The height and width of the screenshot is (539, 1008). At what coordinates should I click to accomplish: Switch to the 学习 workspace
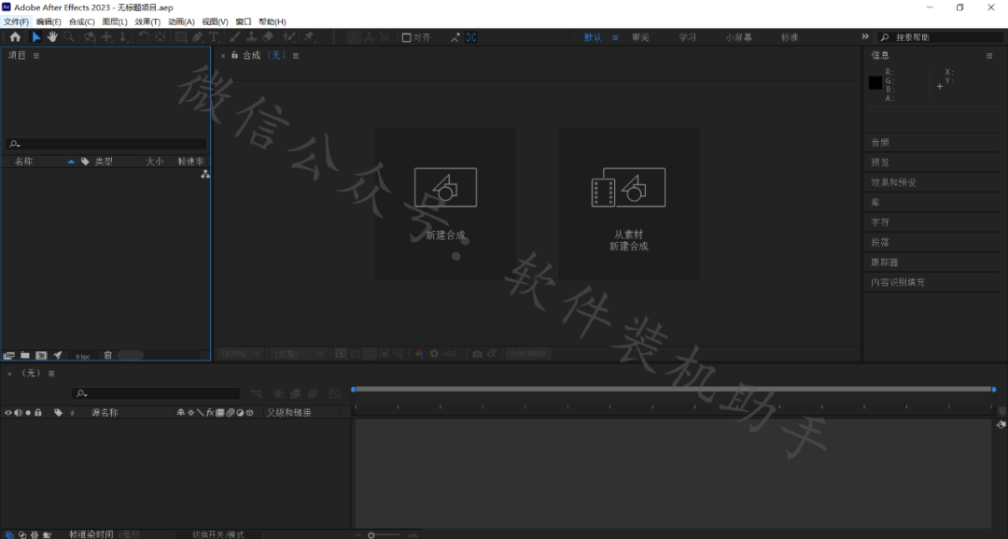[687, 37]
